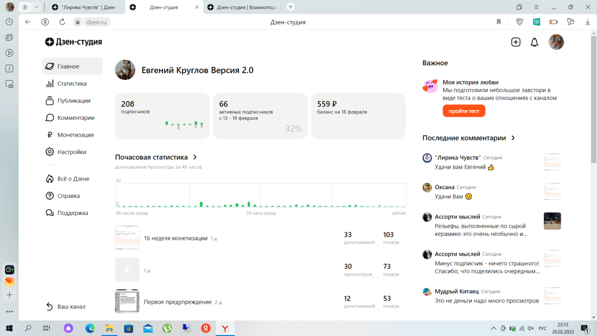Screen dimensions: 597x336
Task: Click the channel avatar beside Евгений Круглов
Action: point(125,70)
